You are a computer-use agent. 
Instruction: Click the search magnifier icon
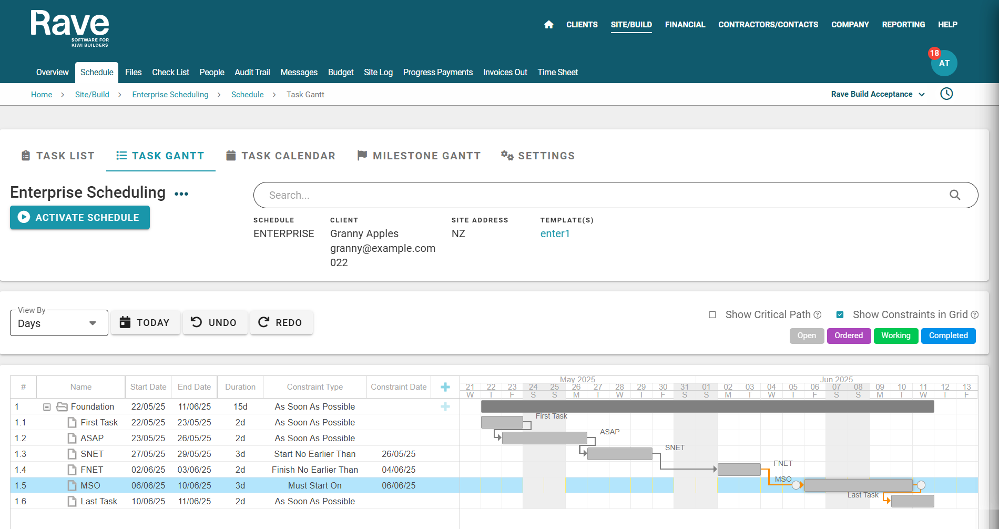[x=955, y=195]
